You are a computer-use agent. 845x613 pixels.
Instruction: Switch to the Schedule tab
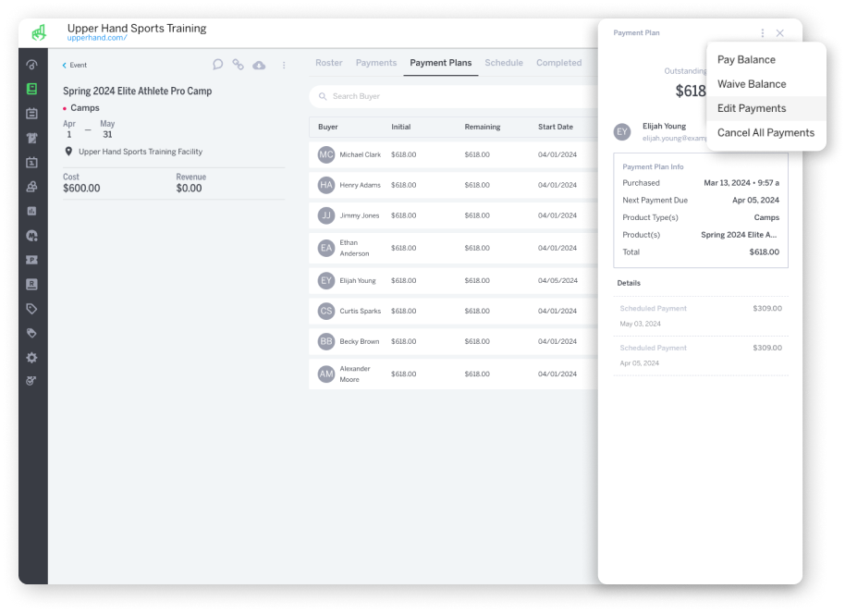point(504,63)
